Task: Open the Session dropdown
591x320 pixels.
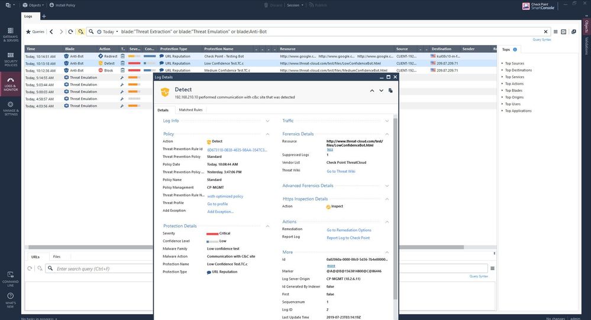Action: (295, 5)
